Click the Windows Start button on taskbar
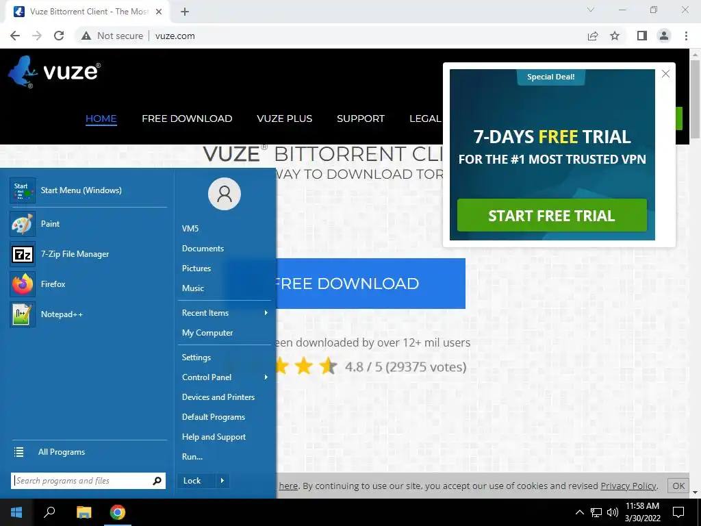Viewport: 701px width, 526px height. (x=16, y=512)
